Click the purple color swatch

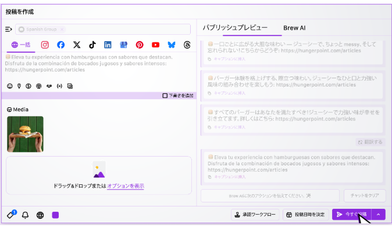[55, 215]
